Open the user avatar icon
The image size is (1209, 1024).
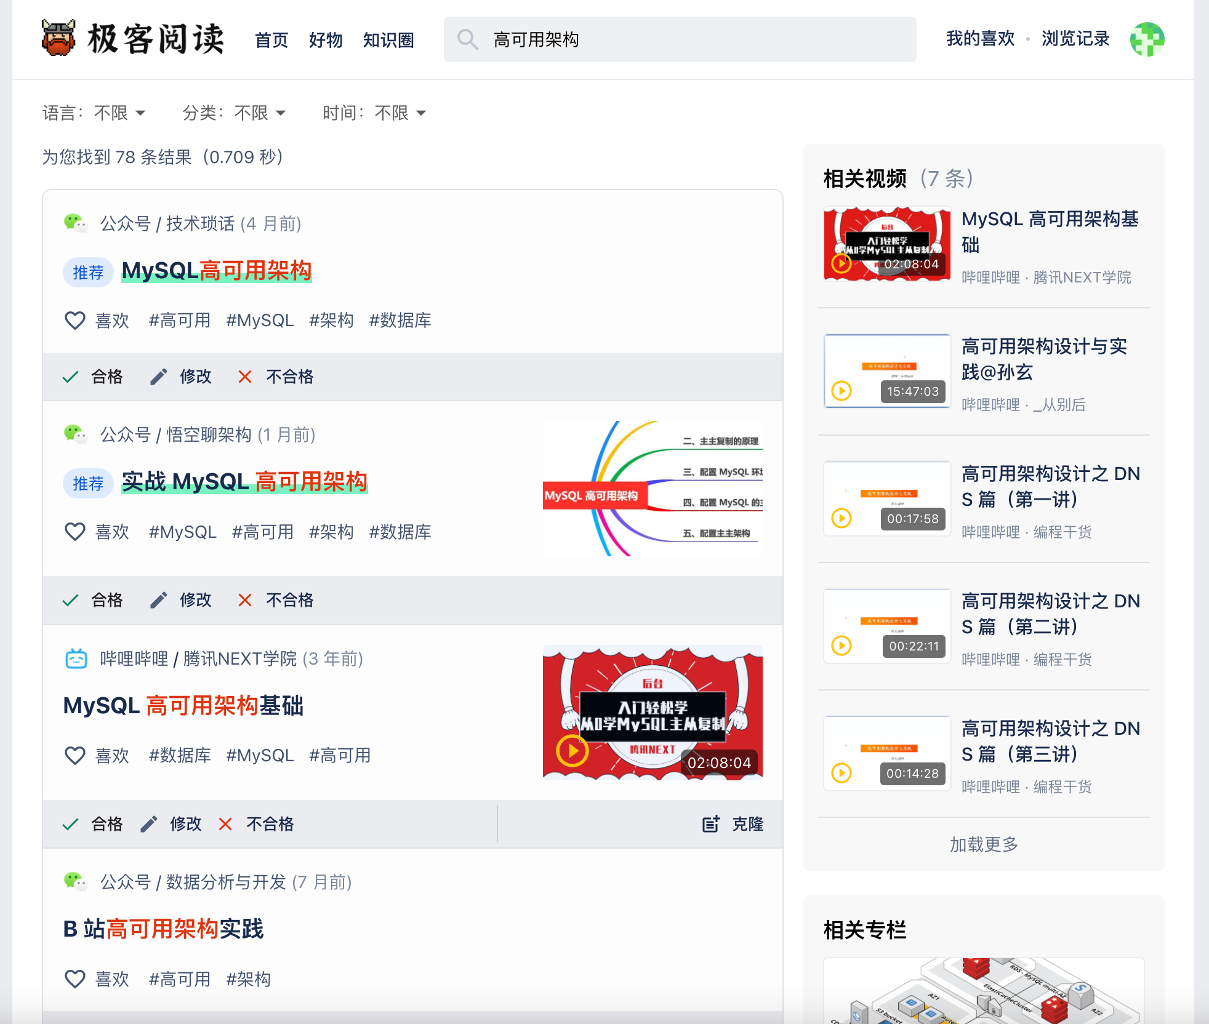[1147, 39]
